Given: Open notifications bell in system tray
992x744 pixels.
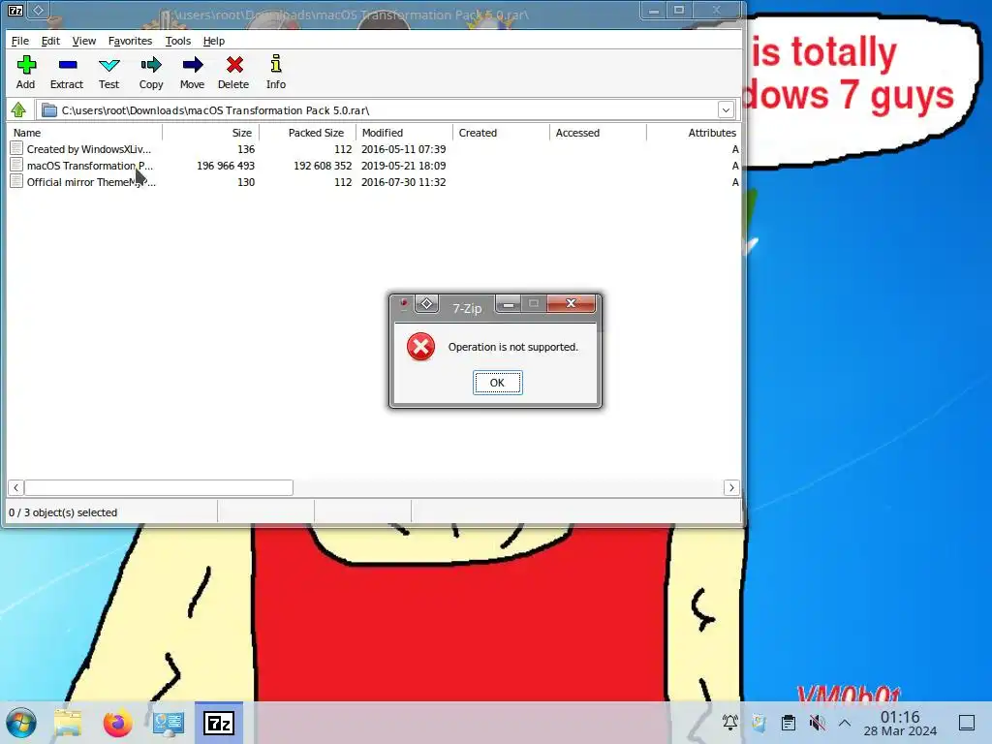Looking at the screenshot, I should [730, 722].
